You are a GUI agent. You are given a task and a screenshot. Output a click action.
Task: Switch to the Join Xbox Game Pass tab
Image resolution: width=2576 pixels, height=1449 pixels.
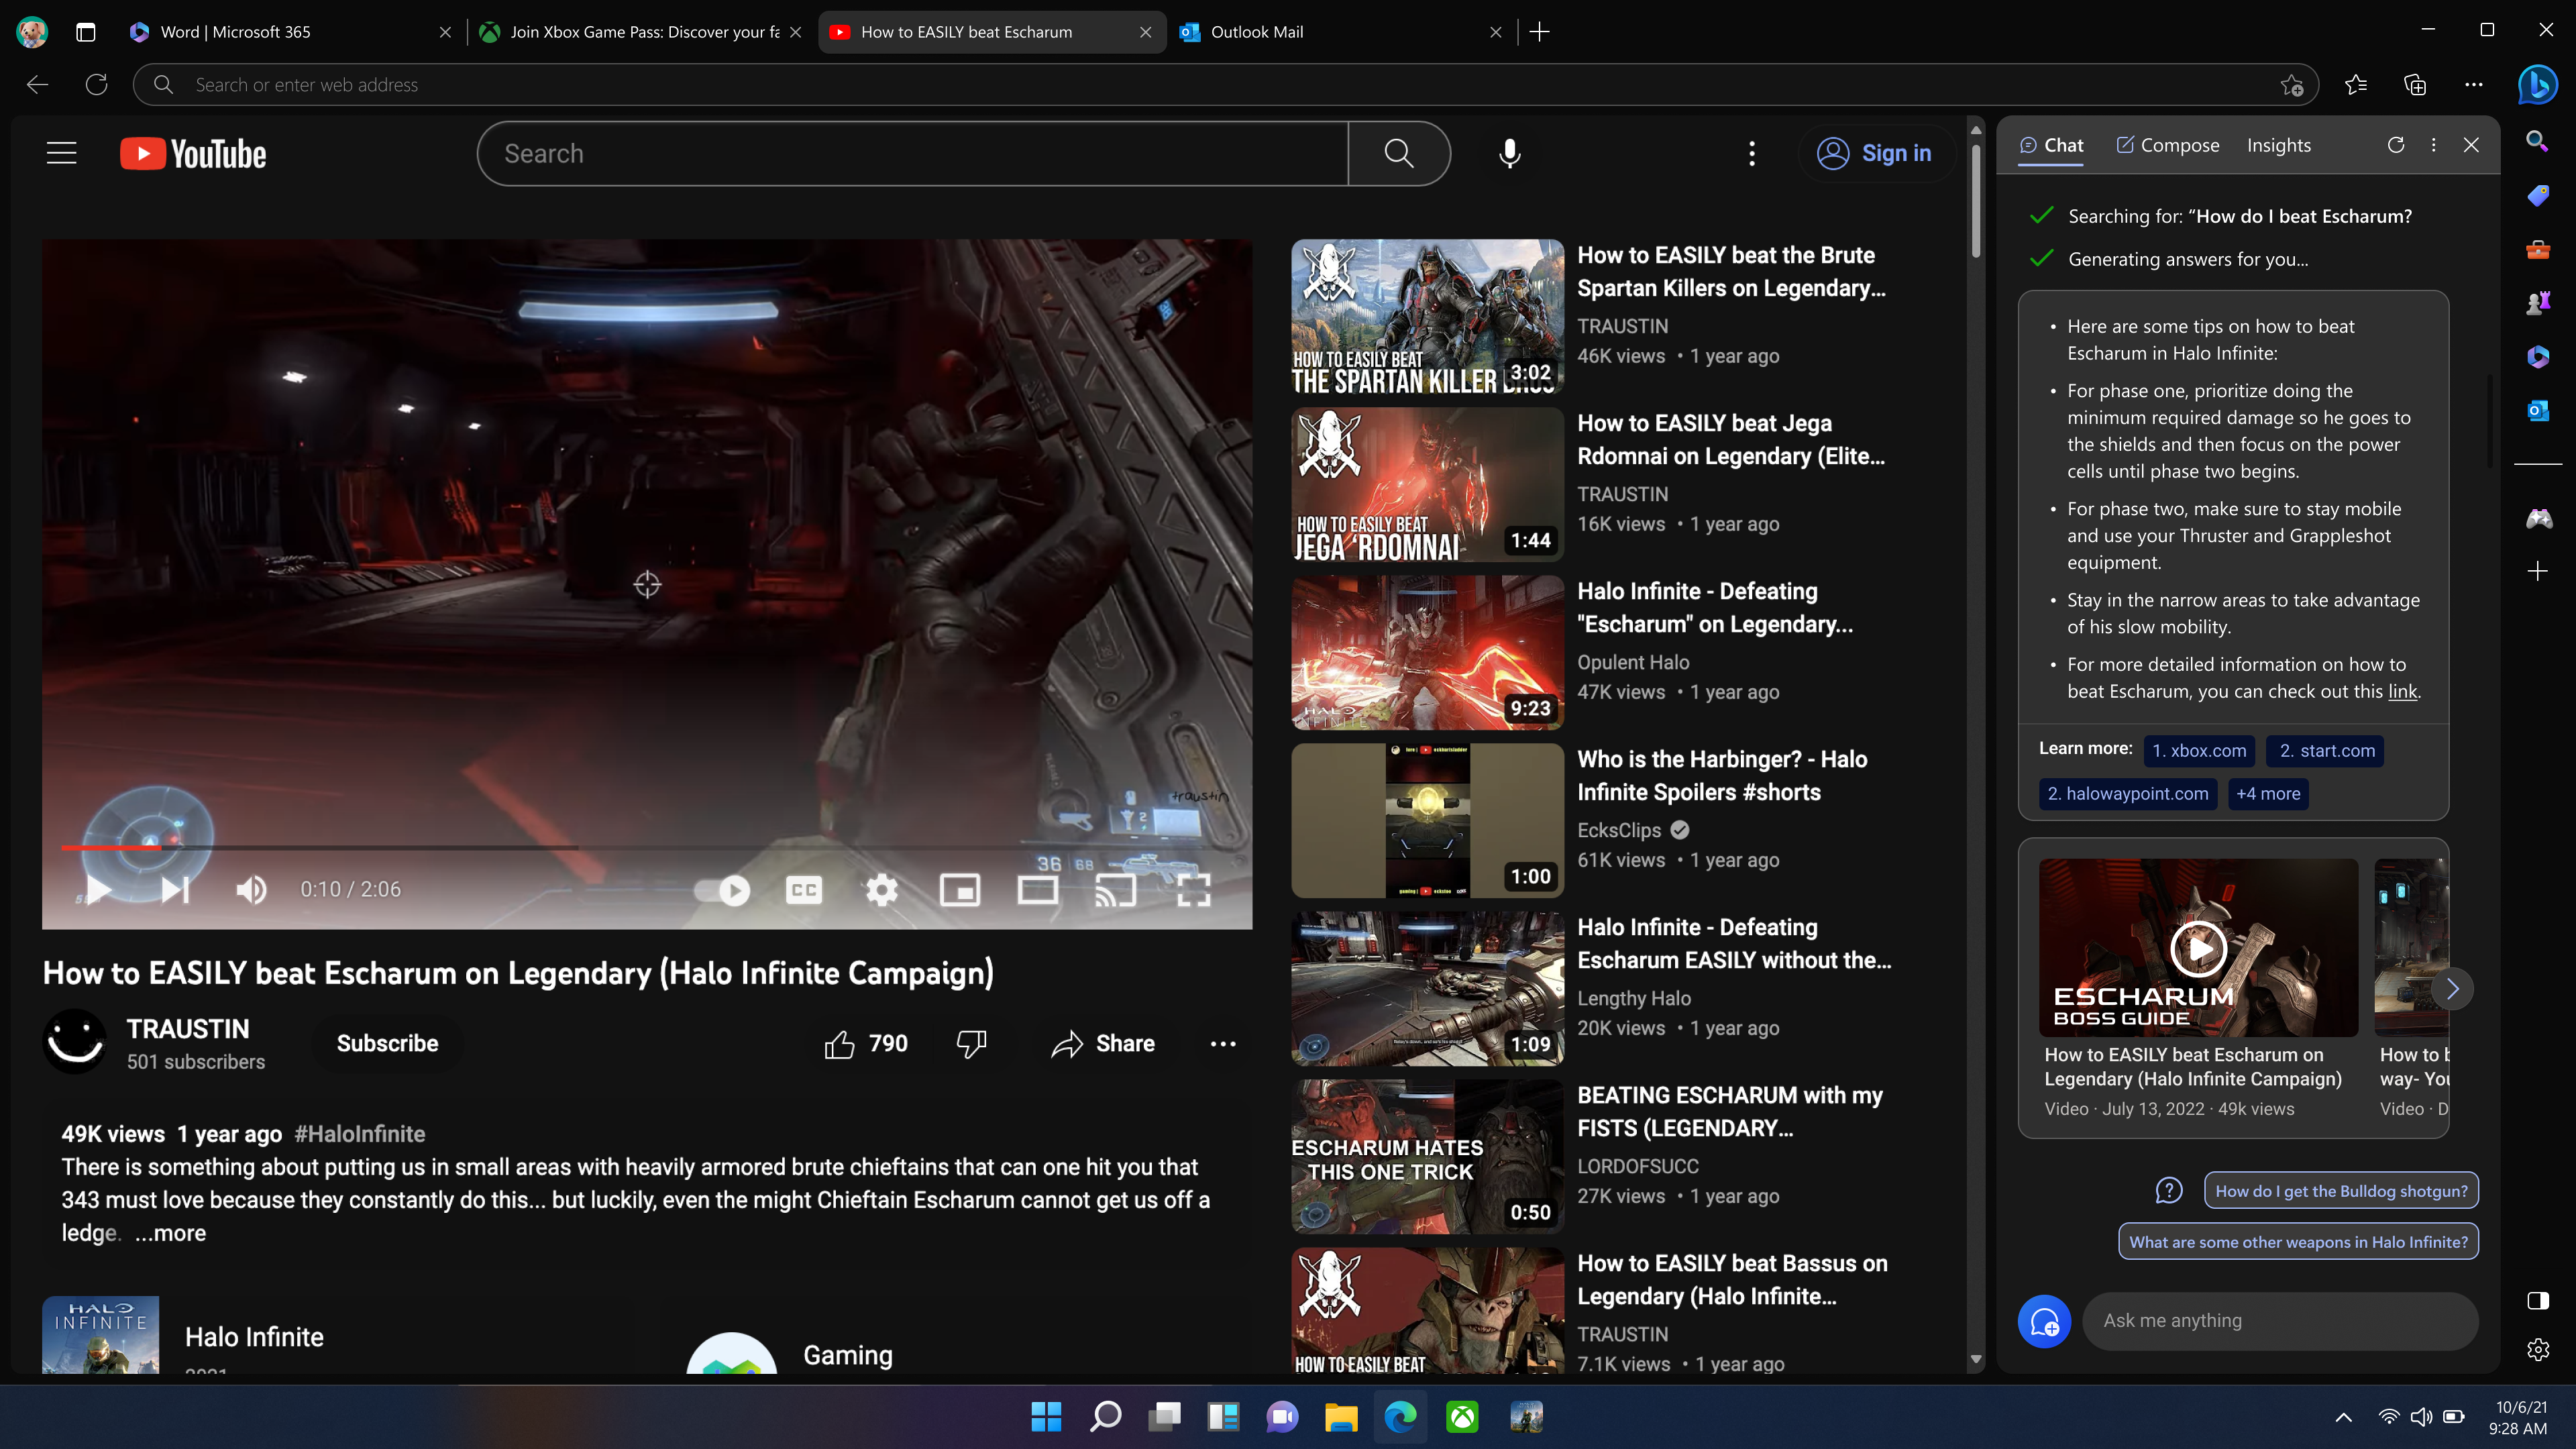click(640, 32)
